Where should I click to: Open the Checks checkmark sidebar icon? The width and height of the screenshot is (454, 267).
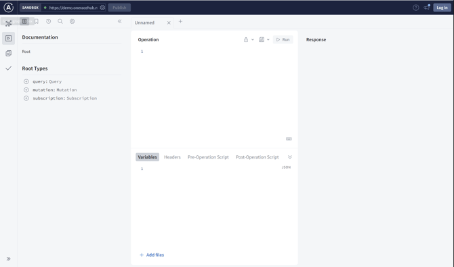click(x=8, y=68)
